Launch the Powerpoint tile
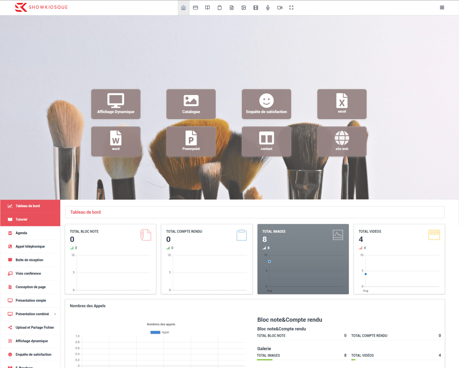Viewport: 459px width, 368px height. coord(191,141)
